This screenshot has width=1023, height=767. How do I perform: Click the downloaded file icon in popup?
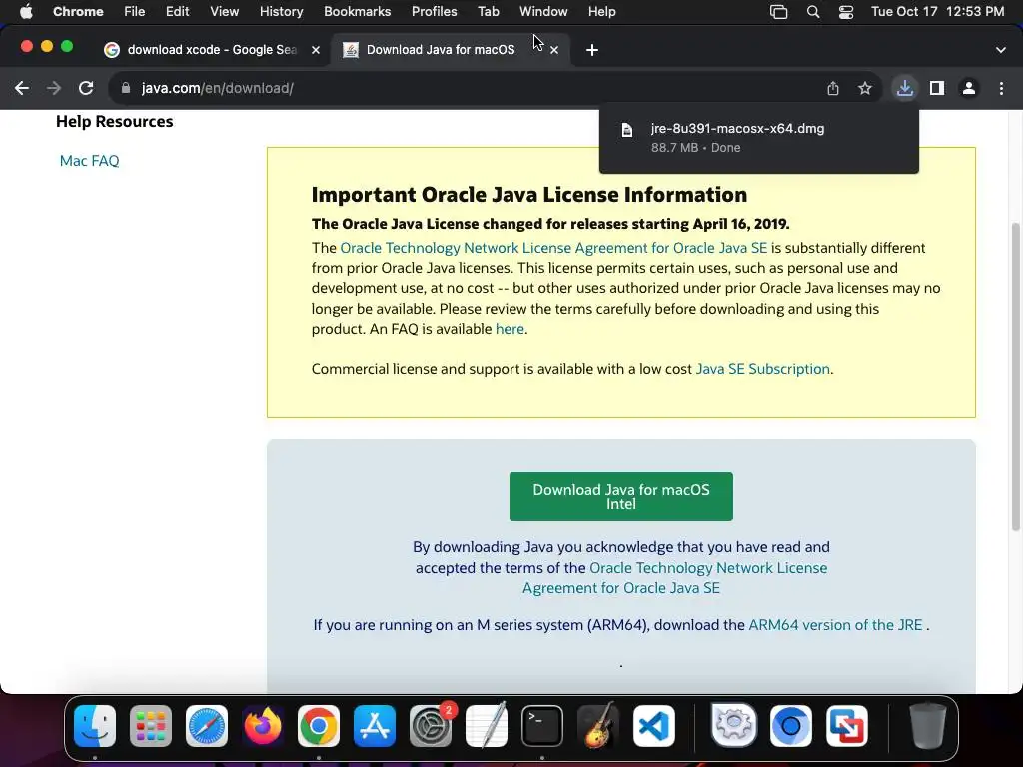click(627, 130)
